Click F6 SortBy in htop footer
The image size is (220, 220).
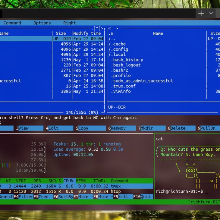[x=63, y=197]
